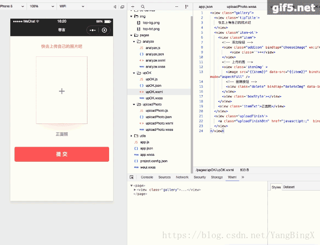Open the file tree more-options ellipsis
Image resolution: width=320 pixels, height=245 pixels.
pos(176,6)
